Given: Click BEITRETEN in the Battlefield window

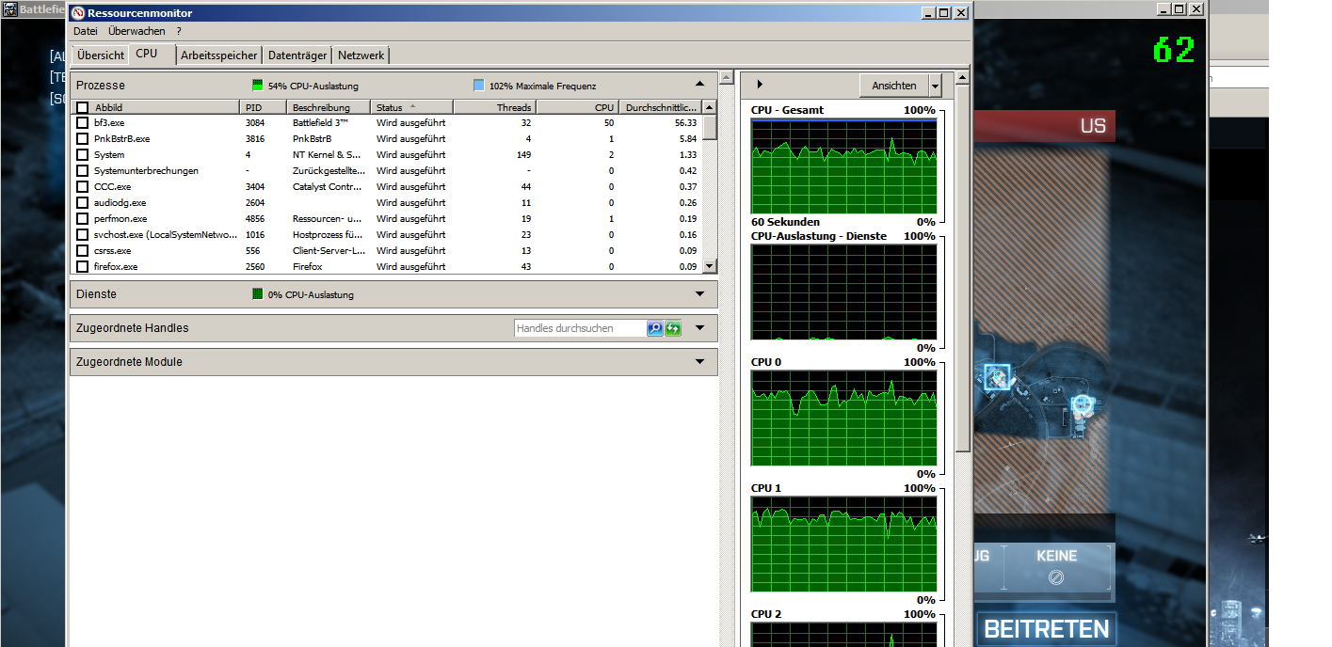Looking at the screenshot, I should pos(1047,628).
